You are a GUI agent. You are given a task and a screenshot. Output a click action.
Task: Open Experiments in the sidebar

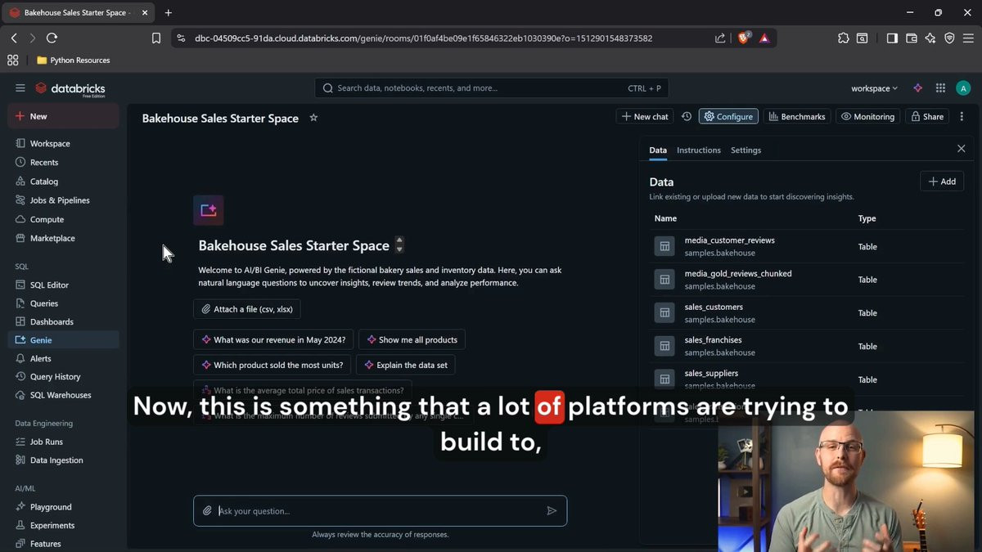(64, 526)
